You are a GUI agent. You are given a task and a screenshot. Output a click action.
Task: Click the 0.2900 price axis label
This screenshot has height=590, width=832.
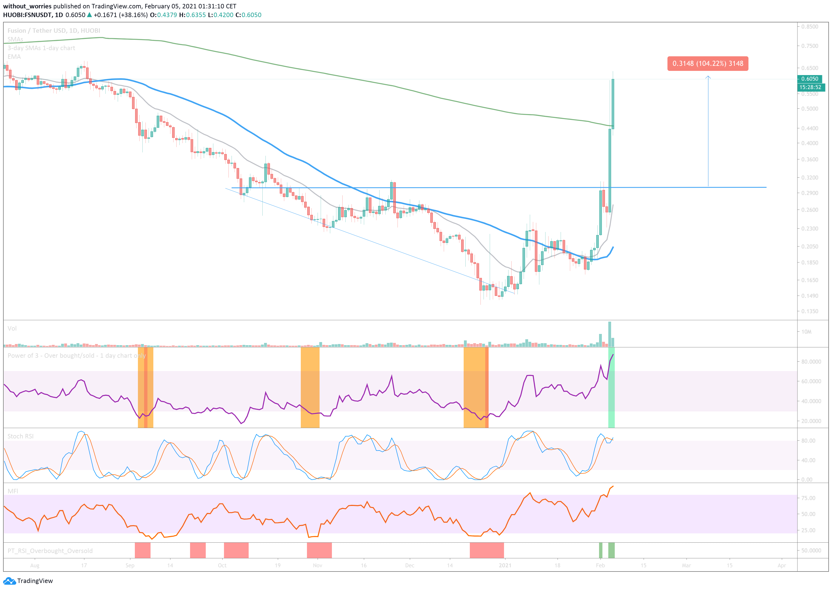[x=810, y=193]
